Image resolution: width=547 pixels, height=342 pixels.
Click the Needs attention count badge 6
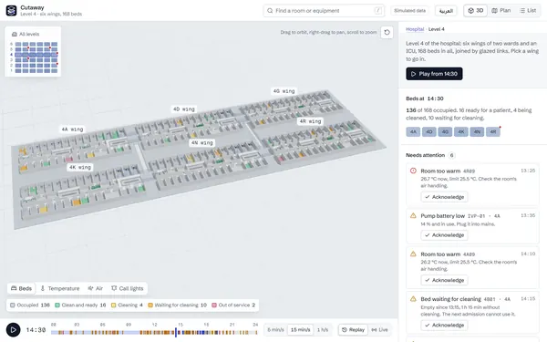tap(451, 155)
